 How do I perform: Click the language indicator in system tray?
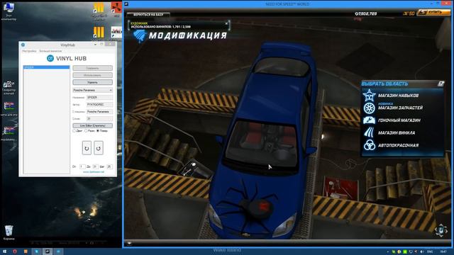tap(430, 252)
